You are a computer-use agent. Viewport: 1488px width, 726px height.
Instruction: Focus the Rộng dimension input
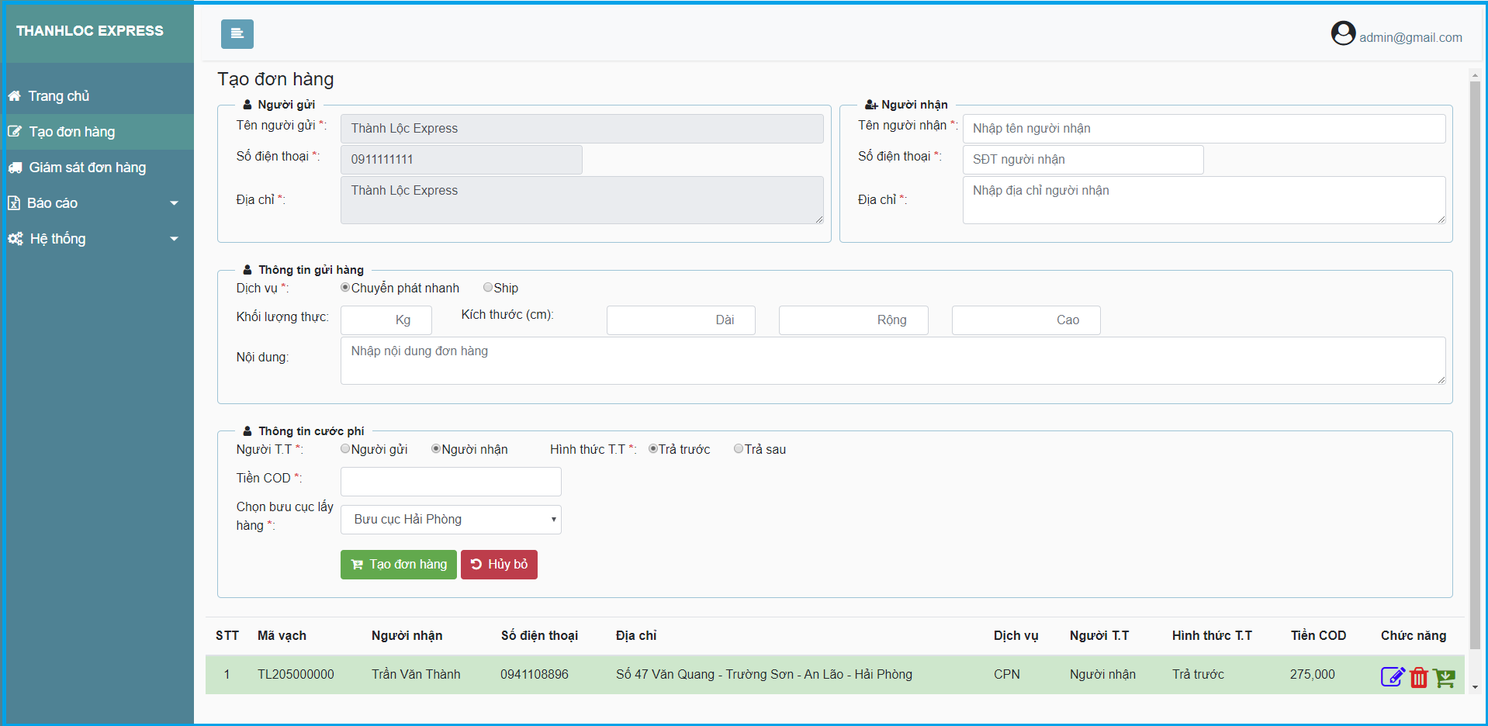coord(853,320)
